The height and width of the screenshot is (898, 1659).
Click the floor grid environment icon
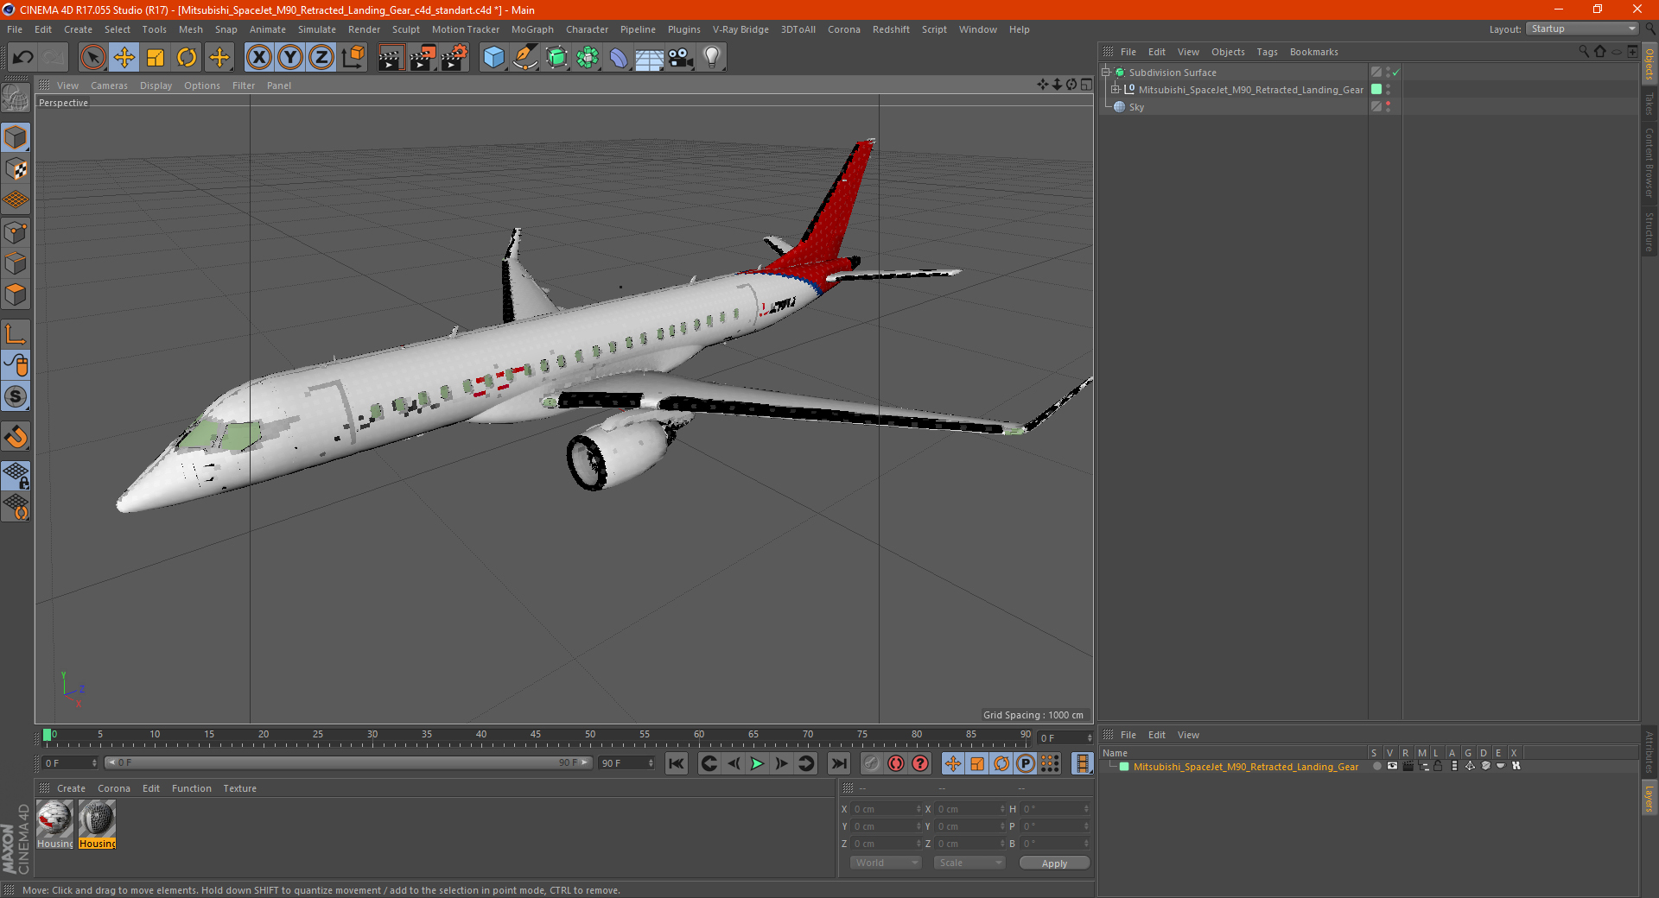(x=649, y=58)
